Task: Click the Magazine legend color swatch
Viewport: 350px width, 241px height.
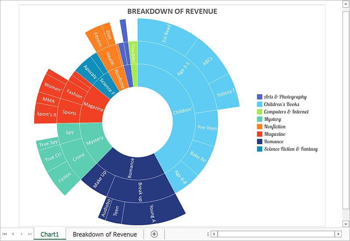Action: click(259, 134)
